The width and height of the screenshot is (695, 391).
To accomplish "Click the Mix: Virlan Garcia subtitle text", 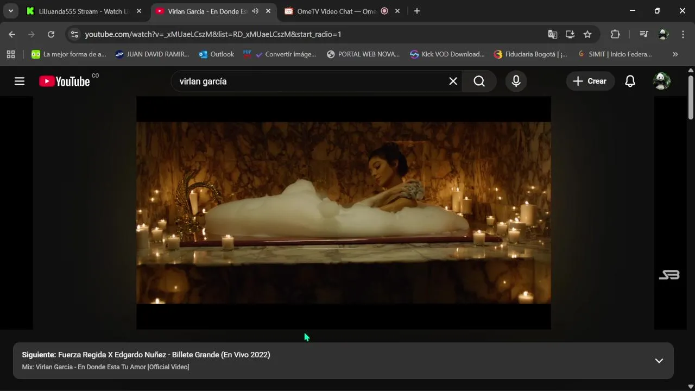I will tap(105, 367).
